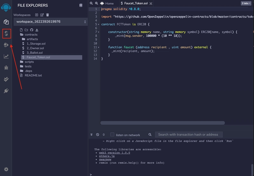Publish to GitHub gist icon
The height and width of the screenshot is (176, 254).
point(31,30)
